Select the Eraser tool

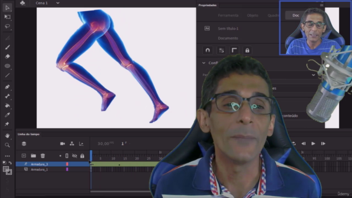point(7,56)
